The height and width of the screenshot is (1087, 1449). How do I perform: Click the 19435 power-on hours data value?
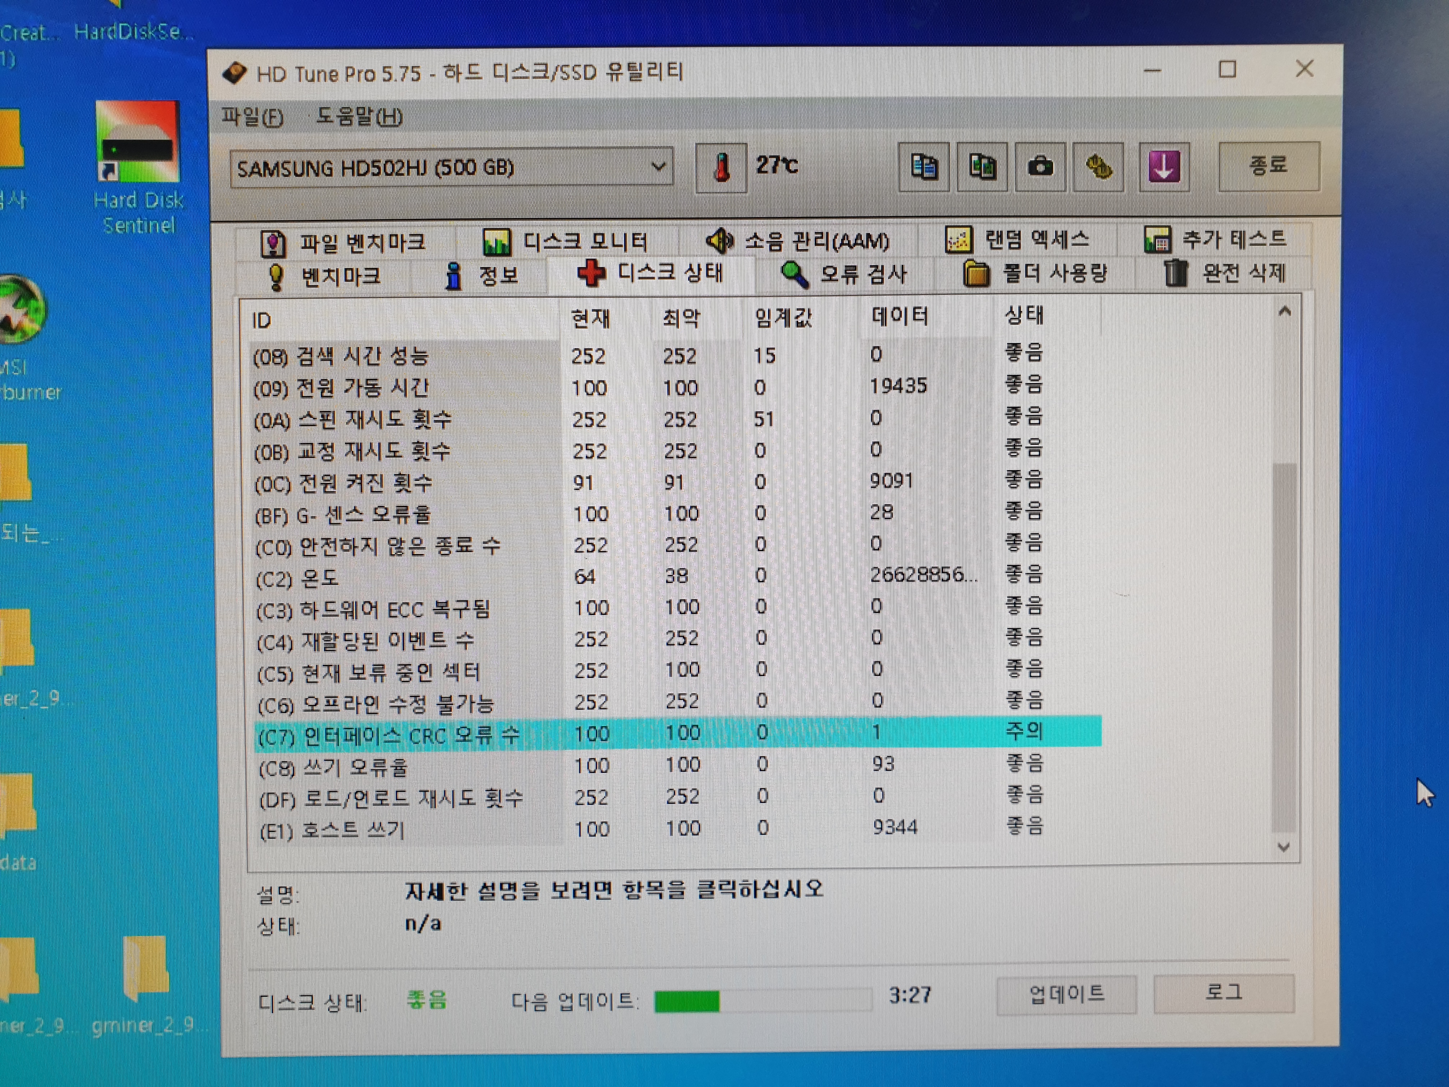pos(898,386)
